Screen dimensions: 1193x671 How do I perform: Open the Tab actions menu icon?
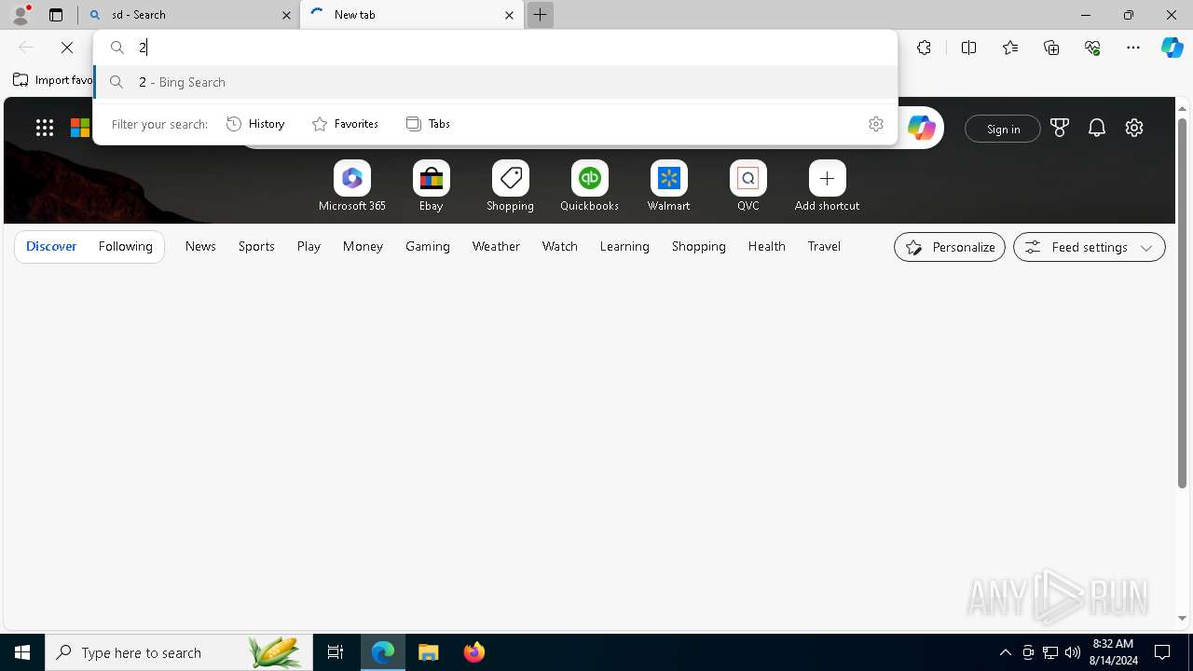[x=56, y=15]
